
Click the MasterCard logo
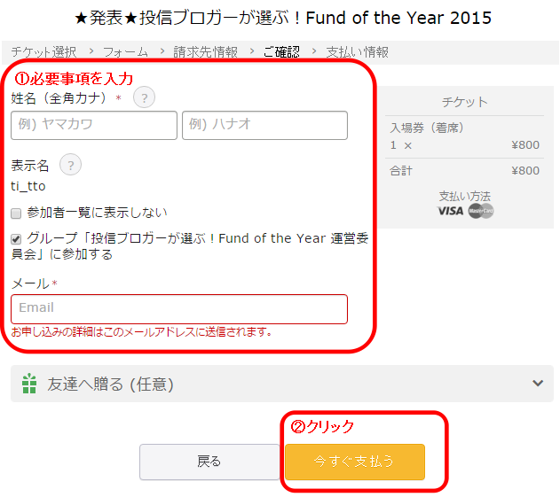(x=480, y=211)
